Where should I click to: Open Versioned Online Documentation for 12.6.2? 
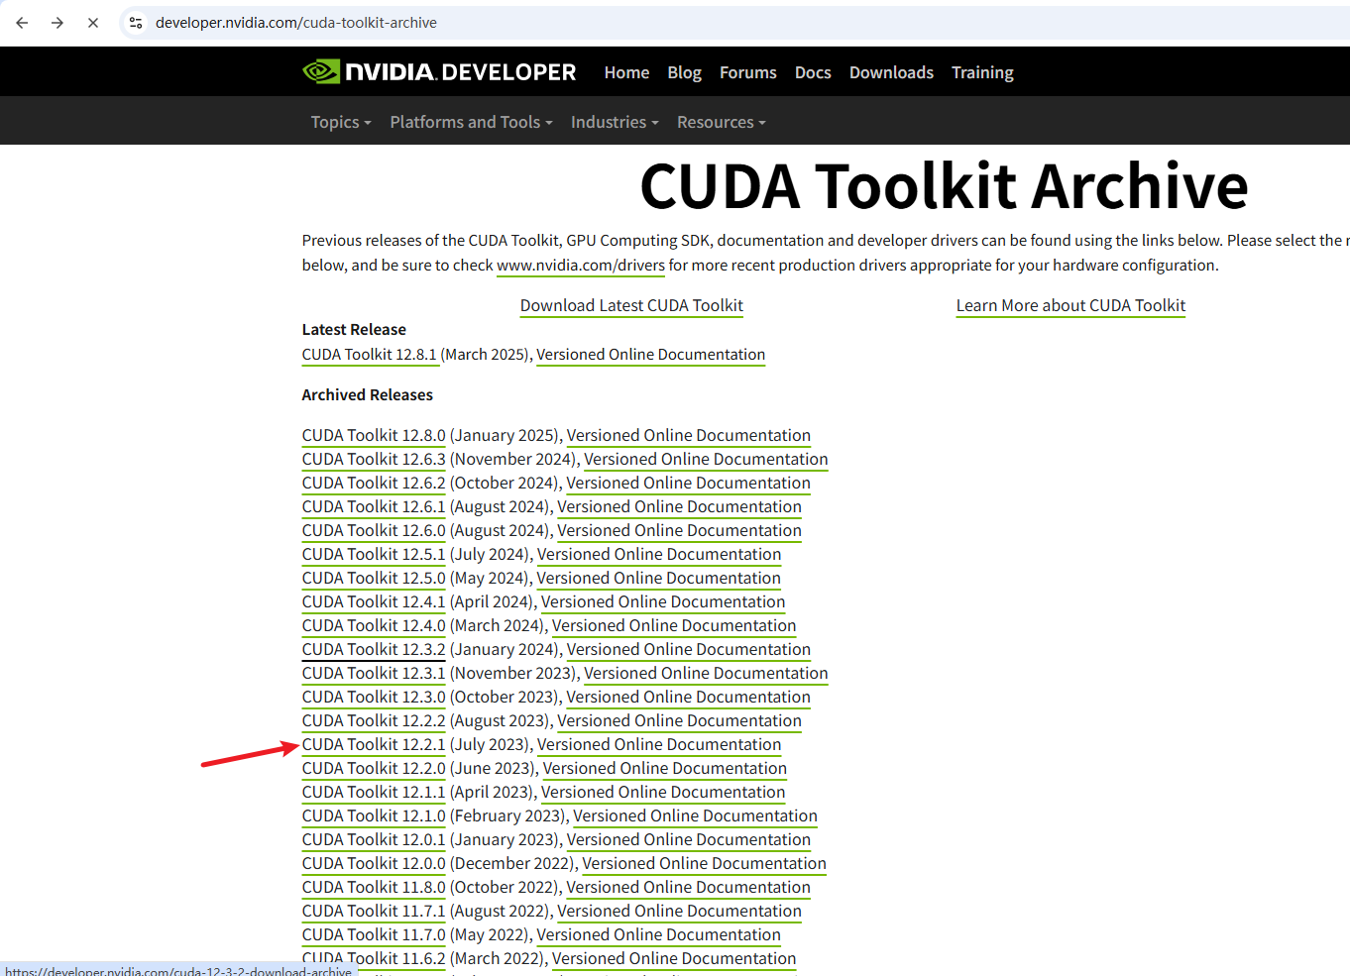click(688, 483)
